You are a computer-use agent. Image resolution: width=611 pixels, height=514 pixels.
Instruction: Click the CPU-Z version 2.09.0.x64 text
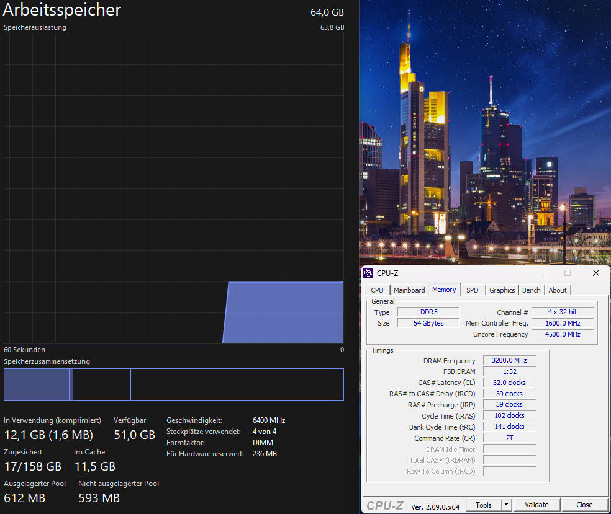tap(435, 507)
